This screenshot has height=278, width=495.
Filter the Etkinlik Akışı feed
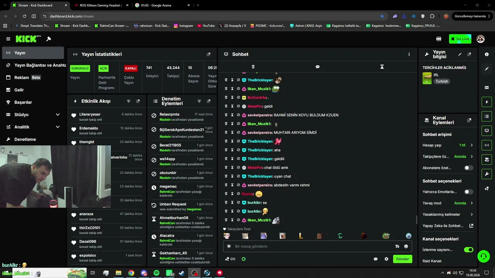coord(129,101)
